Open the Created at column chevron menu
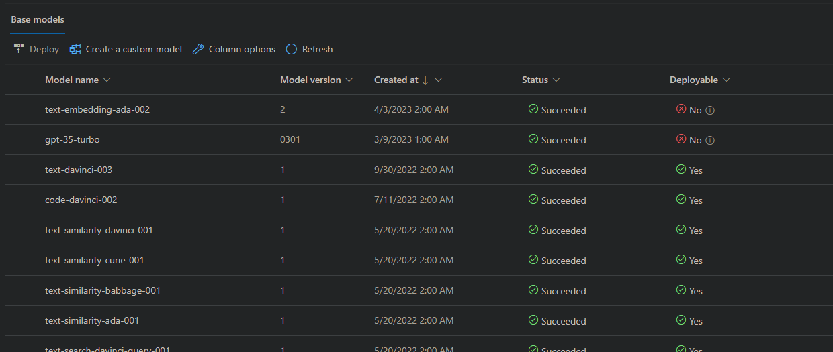Screen dimensions: 833x352 point(439,80)
